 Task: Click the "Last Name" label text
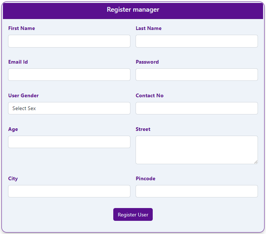coord(149,28)
